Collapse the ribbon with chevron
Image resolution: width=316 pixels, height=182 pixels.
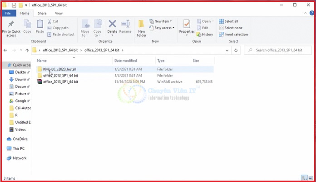(x=306, y=13)
